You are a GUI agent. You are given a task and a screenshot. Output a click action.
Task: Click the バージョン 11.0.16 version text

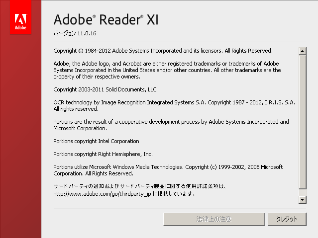[75, 34]
